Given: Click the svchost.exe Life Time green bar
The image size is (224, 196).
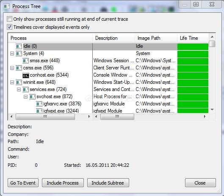Looking at the screenshot, I should [x=193, y=97].
